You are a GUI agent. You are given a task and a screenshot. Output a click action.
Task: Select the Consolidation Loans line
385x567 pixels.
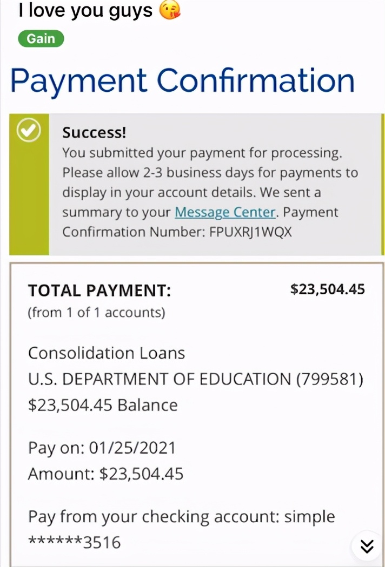(x=107, y=353)
